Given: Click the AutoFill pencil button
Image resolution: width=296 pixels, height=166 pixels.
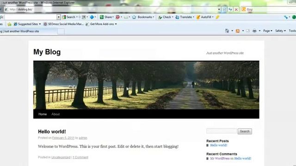Looking at the screenshot, I should click(204, 17).
